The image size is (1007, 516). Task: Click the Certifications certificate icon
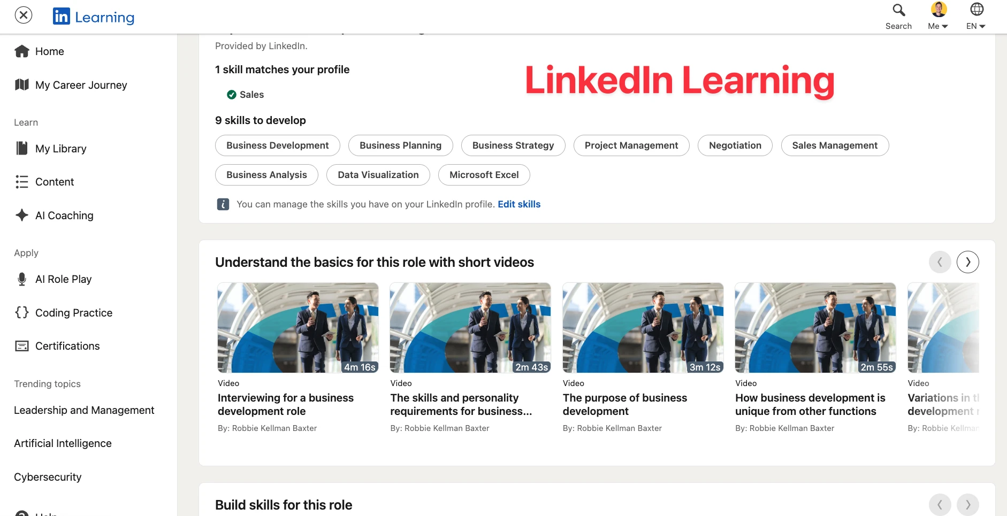[22, 346]
